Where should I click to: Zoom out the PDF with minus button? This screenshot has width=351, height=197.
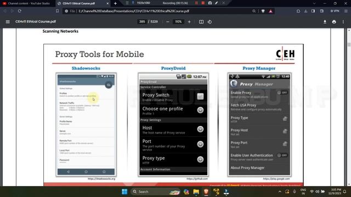(168, 22)
